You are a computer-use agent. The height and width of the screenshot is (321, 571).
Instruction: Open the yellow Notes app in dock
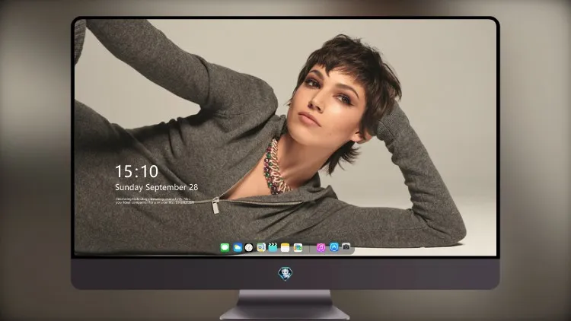tap(285, 248)
